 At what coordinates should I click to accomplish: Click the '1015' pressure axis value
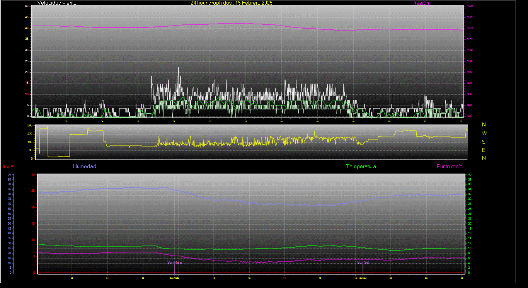pos(470,28)
